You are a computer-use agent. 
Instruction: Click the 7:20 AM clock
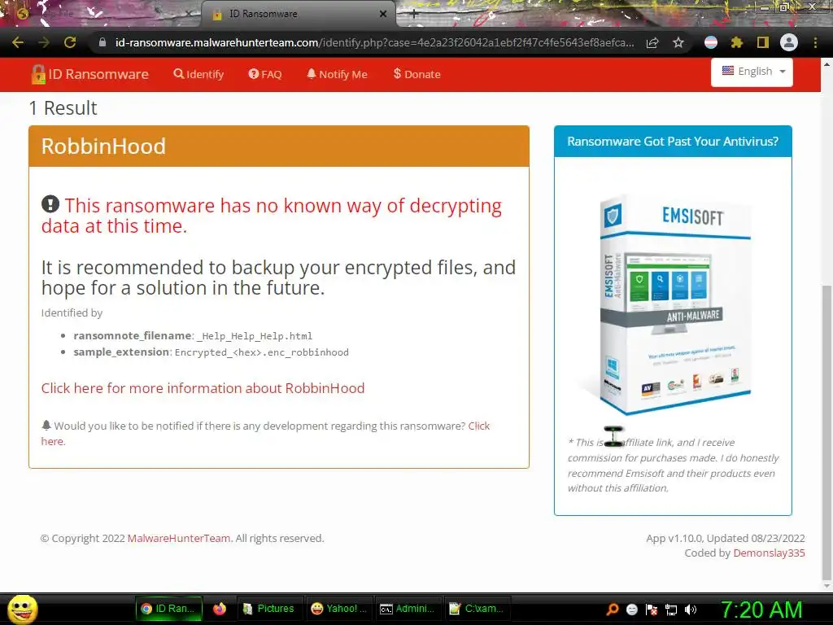761,610
